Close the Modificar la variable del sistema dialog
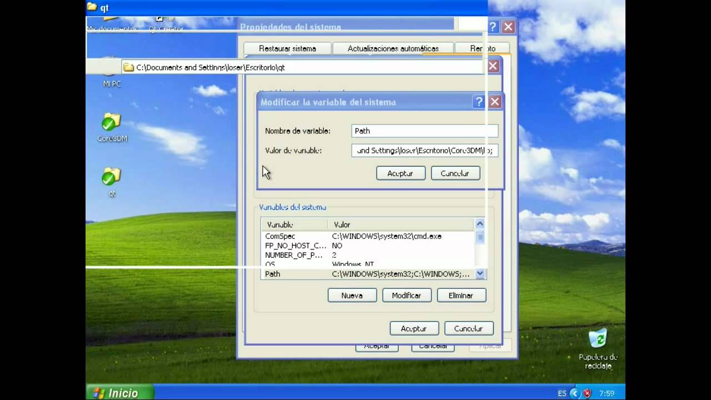Image resolution: width=711 pixels, height=400 pixels. (x=494, y=102)
